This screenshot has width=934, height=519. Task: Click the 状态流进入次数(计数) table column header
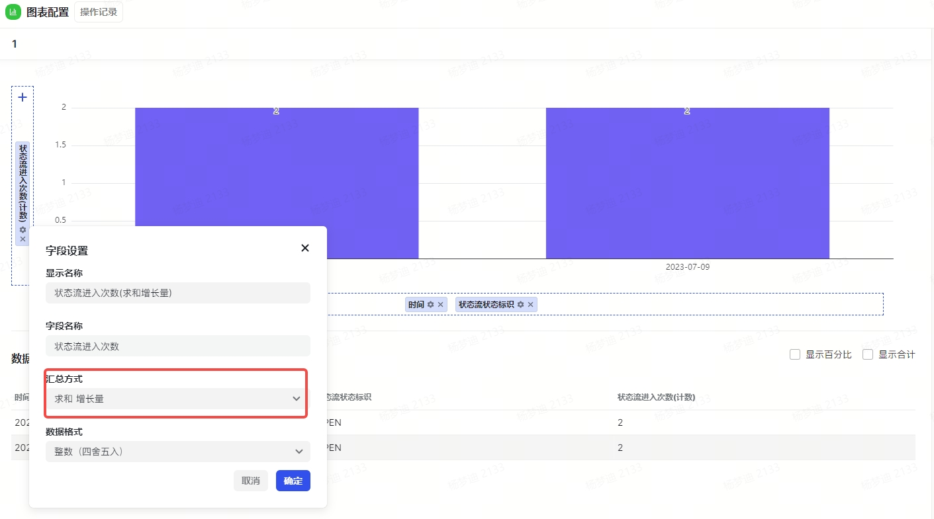pyautogui.click(x=656, y=397)
